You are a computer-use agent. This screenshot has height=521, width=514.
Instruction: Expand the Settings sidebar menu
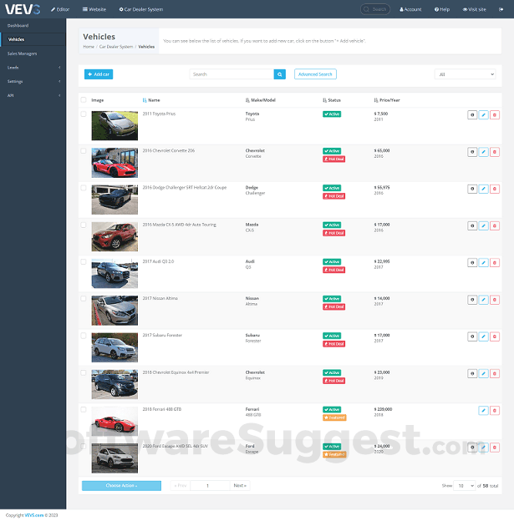tap(33, 82)
